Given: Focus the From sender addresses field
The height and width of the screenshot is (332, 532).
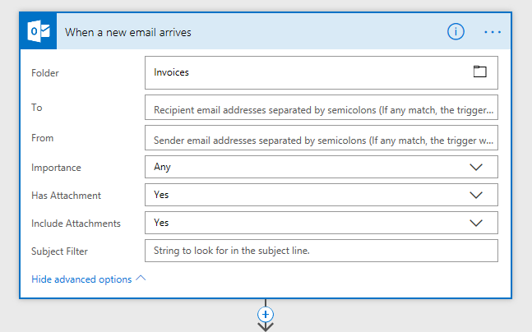Looking at the screenshot, I should (322, 138).
